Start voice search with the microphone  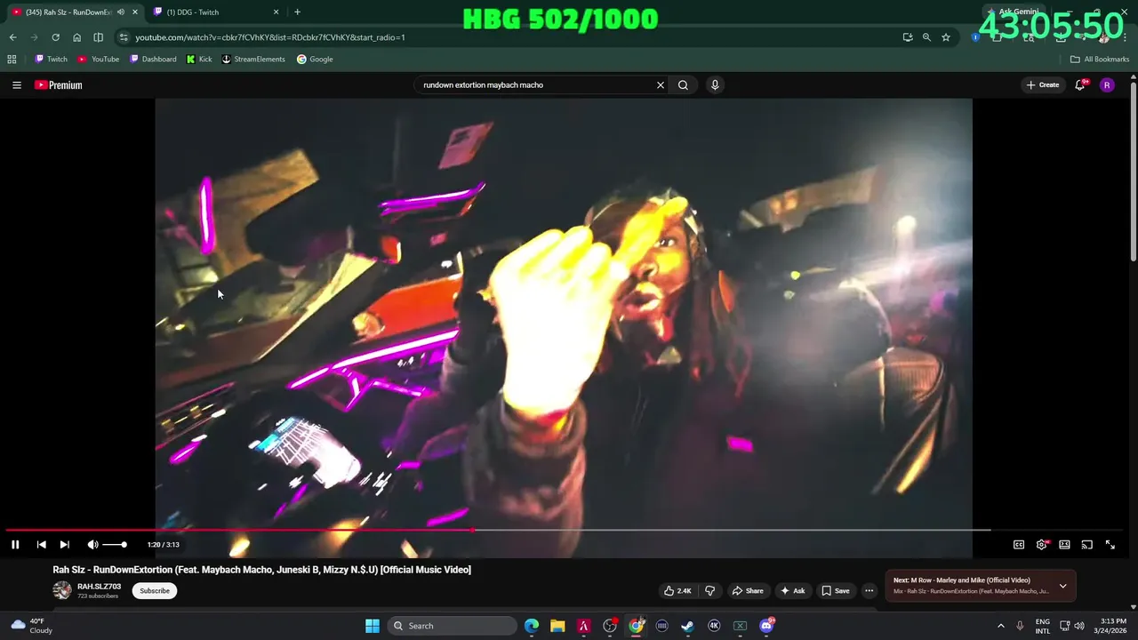point(715,85)
